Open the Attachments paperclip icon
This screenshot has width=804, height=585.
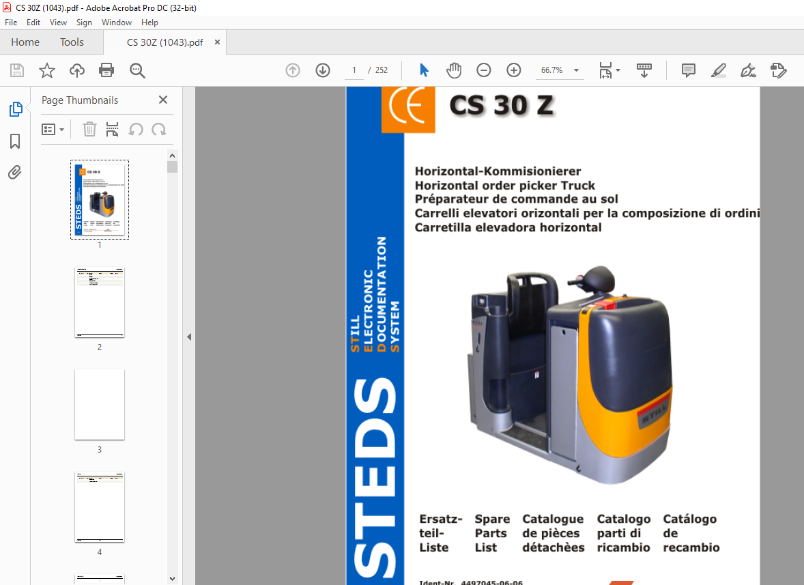coord(16,172)
